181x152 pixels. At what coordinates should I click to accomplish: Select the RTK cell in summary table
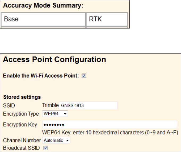pos(107,19)
